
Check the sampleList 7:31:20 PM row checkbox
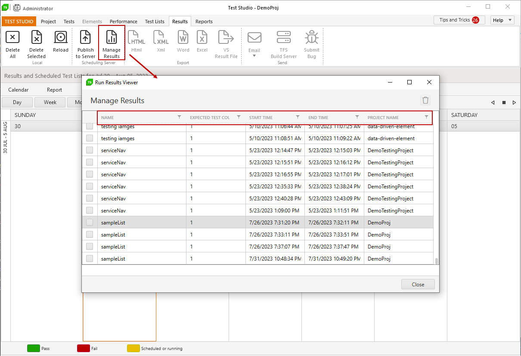click(90, 223)
